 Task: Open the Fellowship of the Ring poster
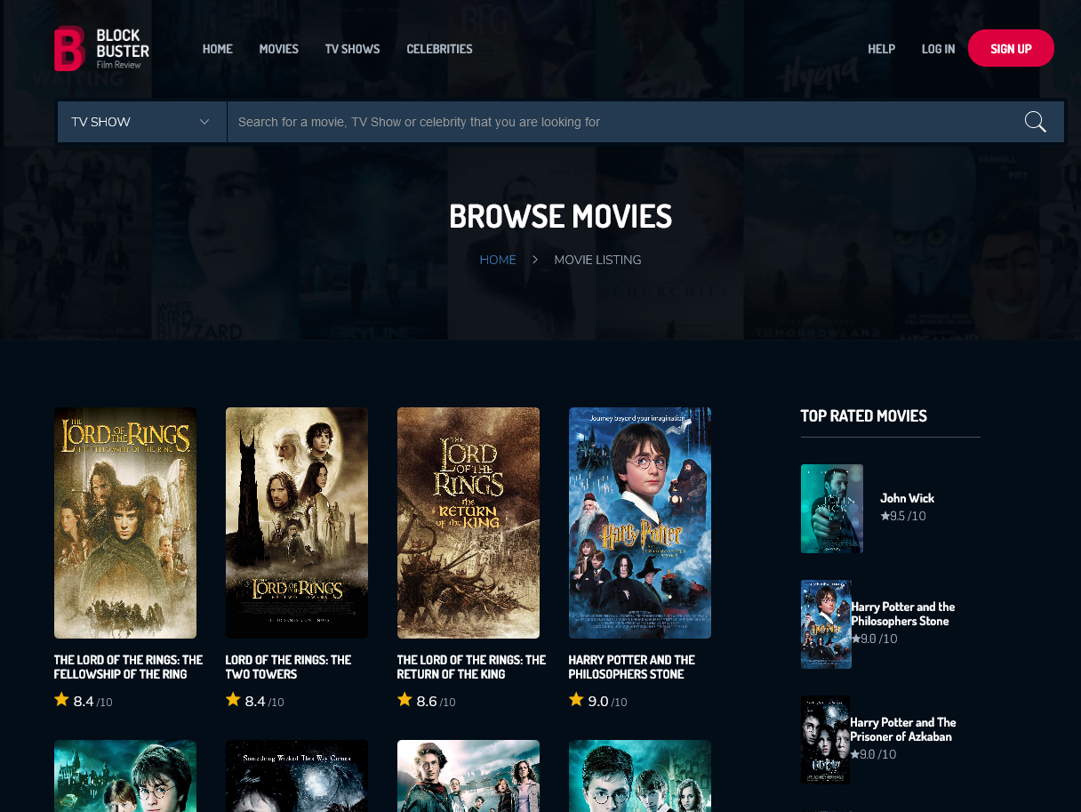click(x=125, y=523)
